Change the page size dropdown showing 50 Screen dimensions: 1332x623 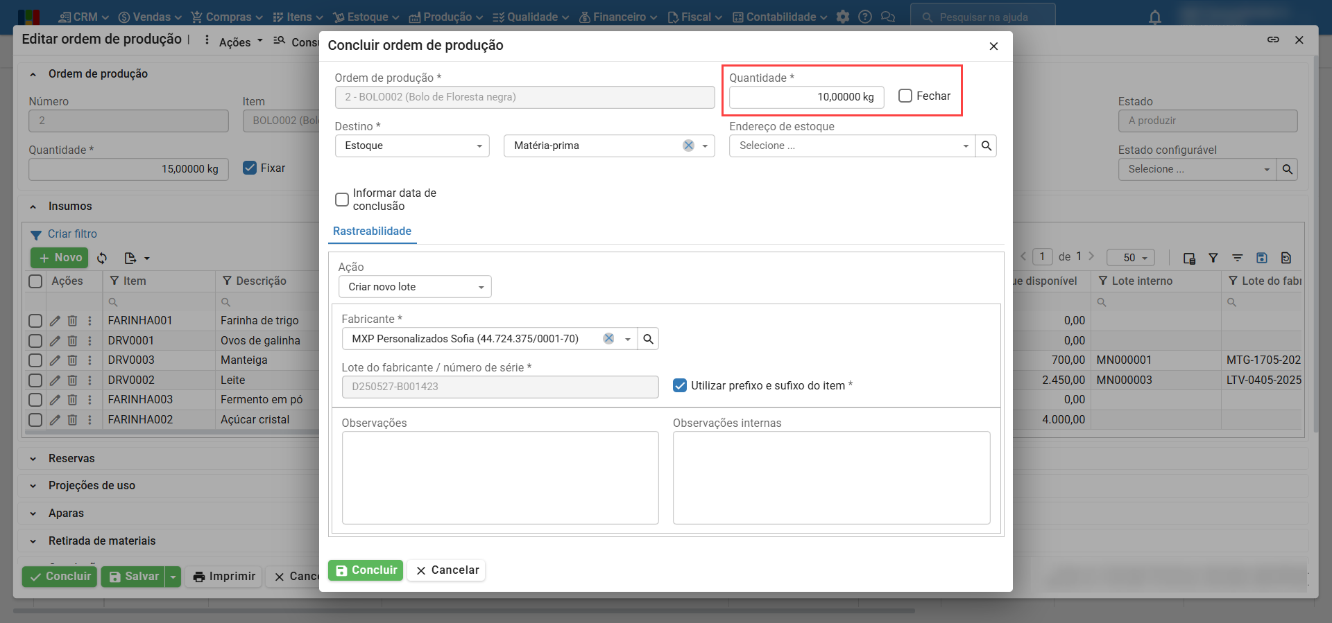(1131, 258)
